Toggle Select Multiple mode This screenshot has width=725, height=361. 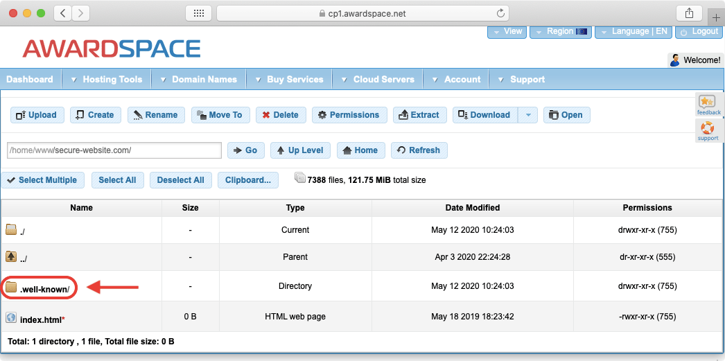[42, 180]
